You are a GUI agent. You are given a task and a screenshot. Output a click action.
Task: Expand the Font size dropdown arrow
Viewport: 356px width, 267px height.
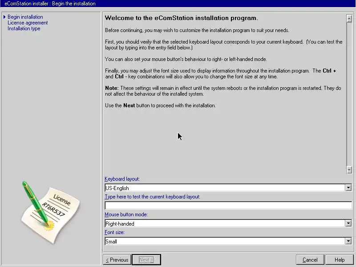click(x=348, y=241)
